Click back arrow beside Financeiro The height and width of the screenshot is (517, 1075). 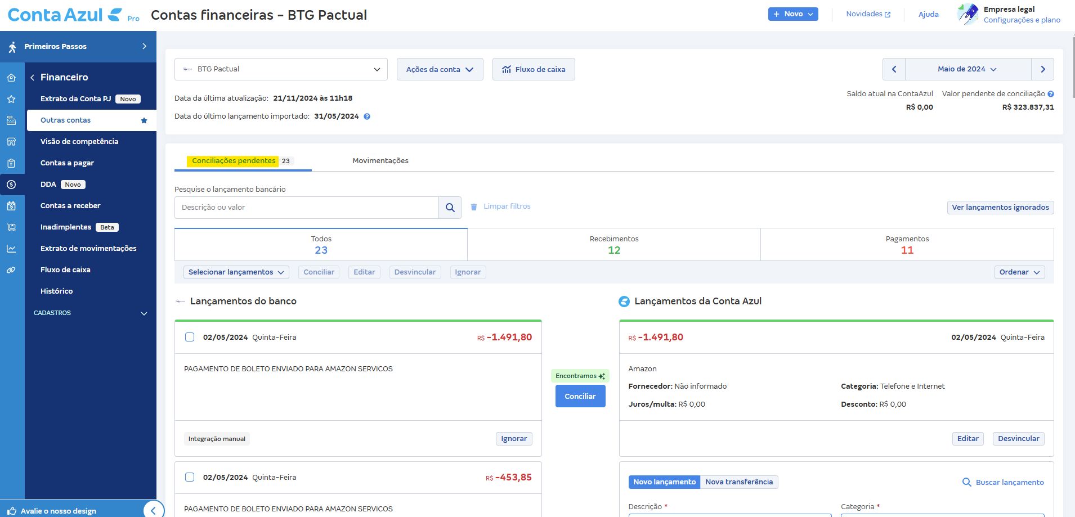pos(33,78)
